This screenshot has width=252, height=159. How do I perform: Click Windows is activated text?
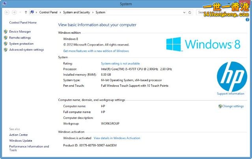point(77,138)
